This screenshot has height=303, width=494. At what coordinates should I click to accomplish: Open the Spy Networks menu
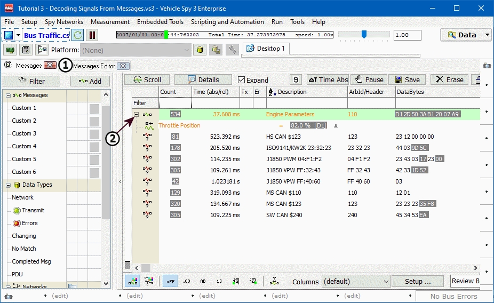click(64, 22)
